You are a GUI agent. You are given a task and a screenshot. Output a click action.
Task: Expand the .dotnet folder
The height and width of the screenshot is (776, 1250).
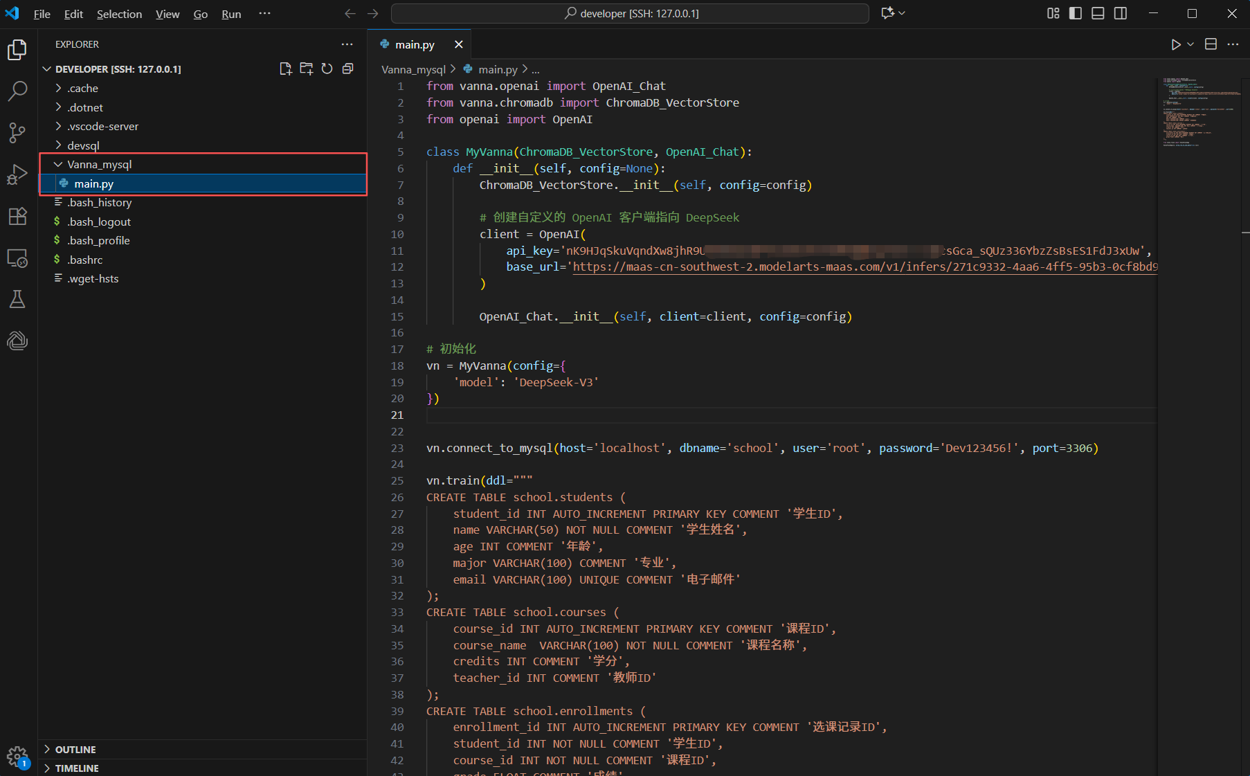coord(202,107)
